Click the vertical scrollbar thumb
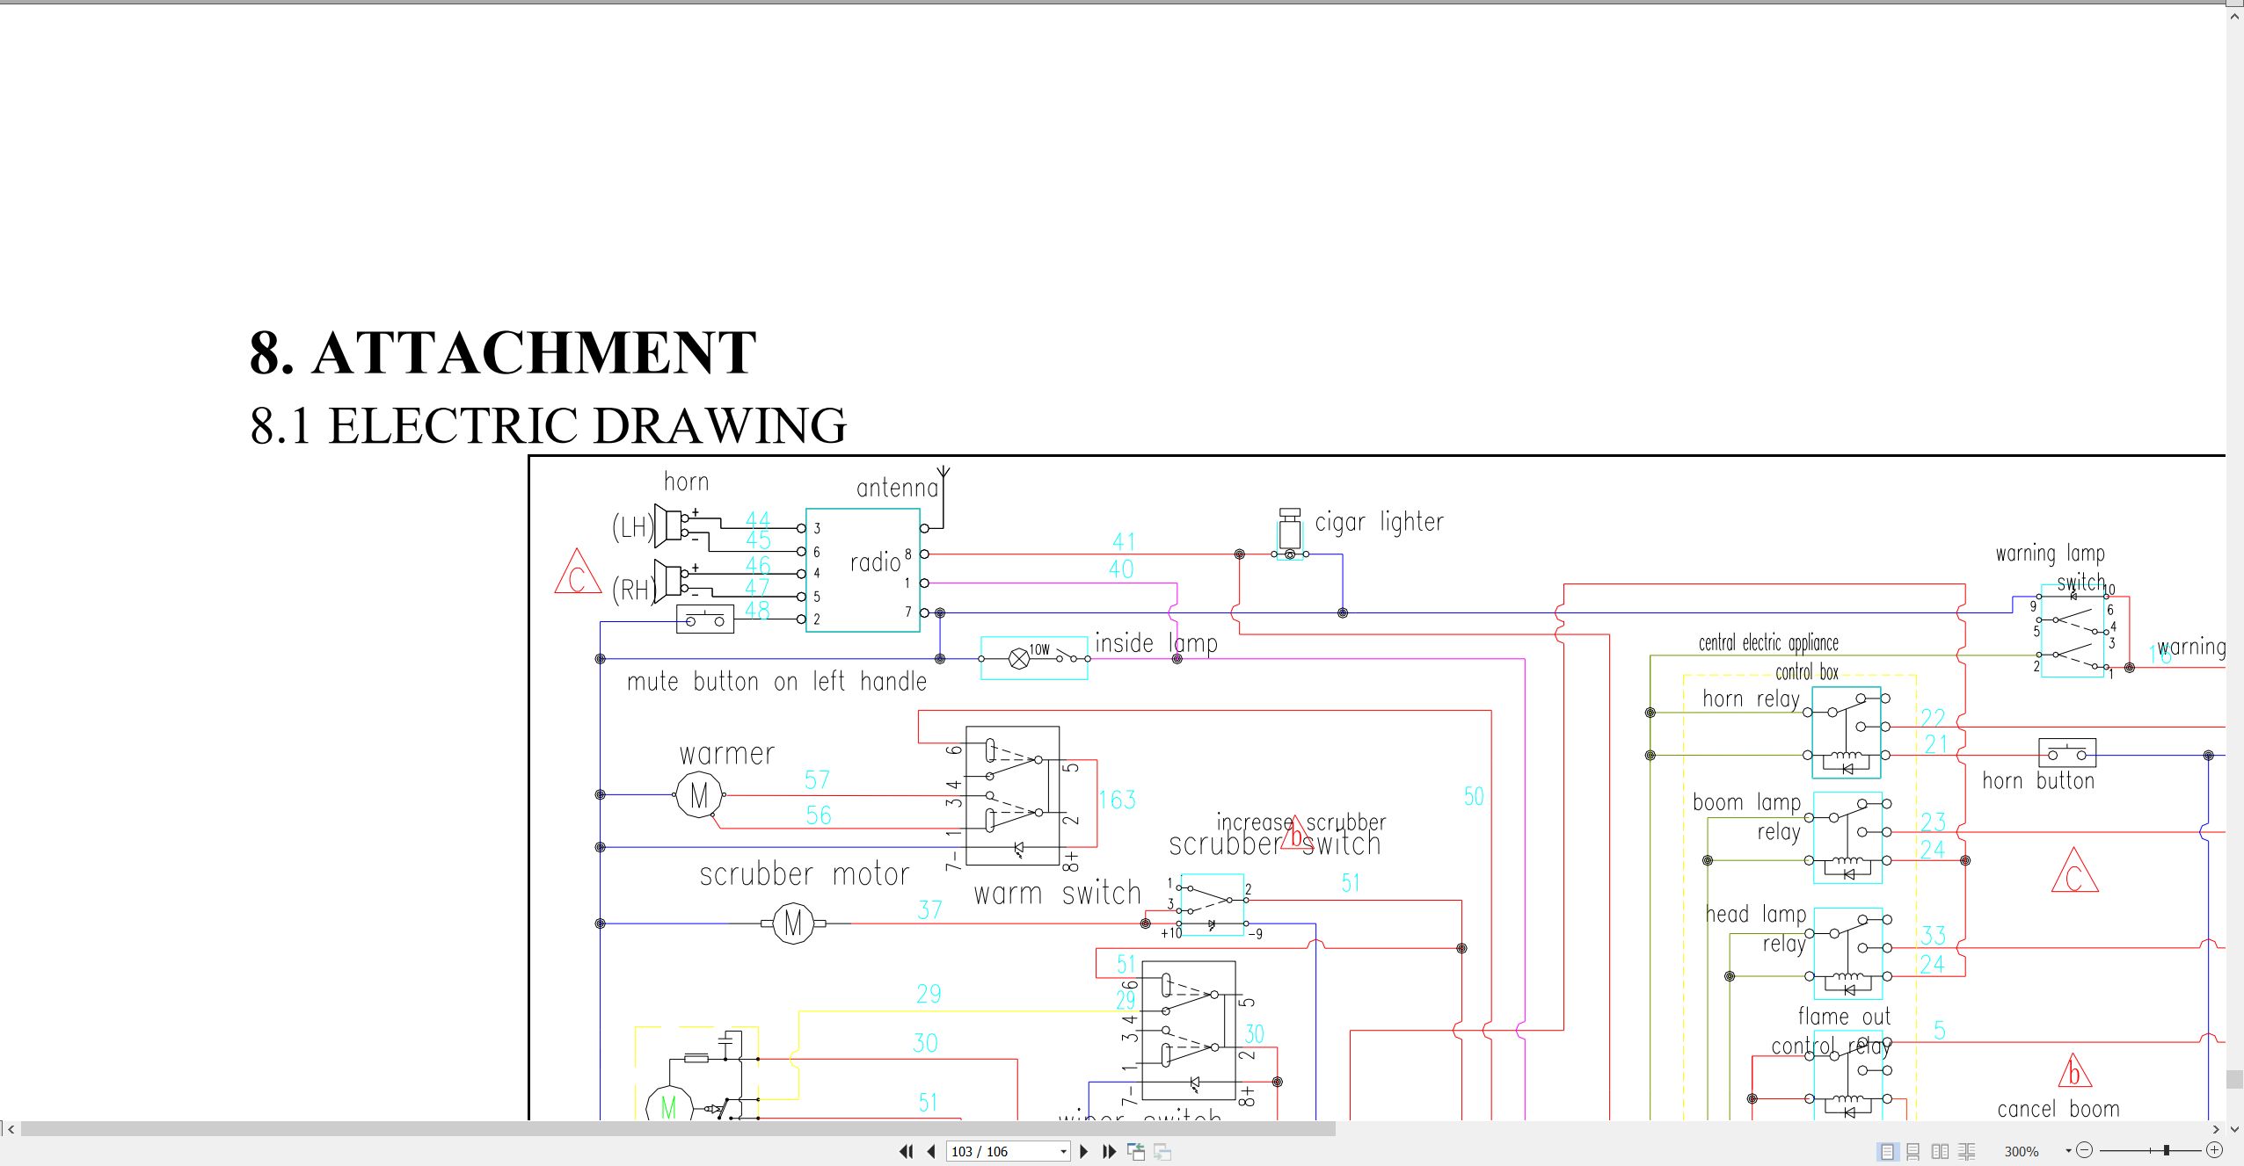Screen dimensions: 2244x1166 pyautogui.click(x=2234, y=1079)
